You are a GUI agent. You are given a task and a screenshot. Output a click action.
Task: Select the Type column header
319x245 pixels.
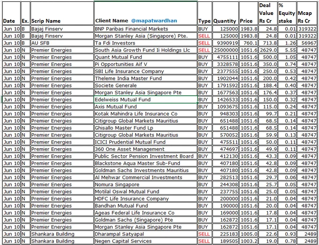(205, 13)
